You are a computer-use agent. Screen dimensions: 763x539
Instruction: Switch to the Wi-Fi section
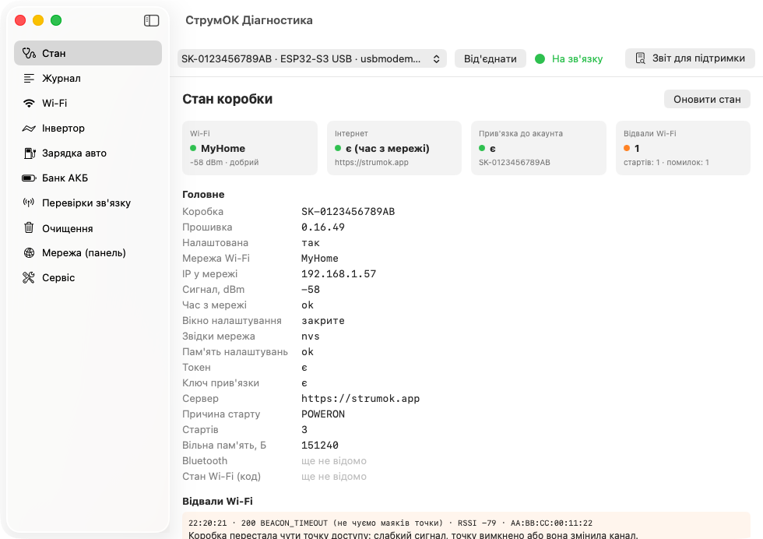point(88,104)
